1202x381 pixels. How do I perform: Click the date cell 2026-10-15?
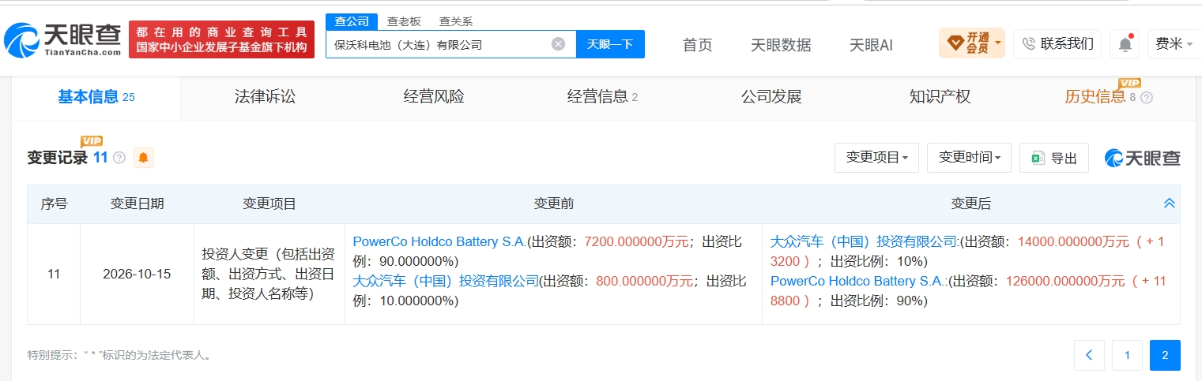click(x=138, y=274)
